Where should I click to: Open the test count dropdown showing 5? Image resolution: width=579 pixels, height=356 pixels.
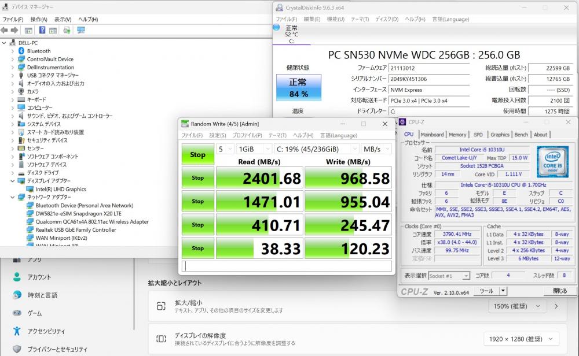coord(225,149)
